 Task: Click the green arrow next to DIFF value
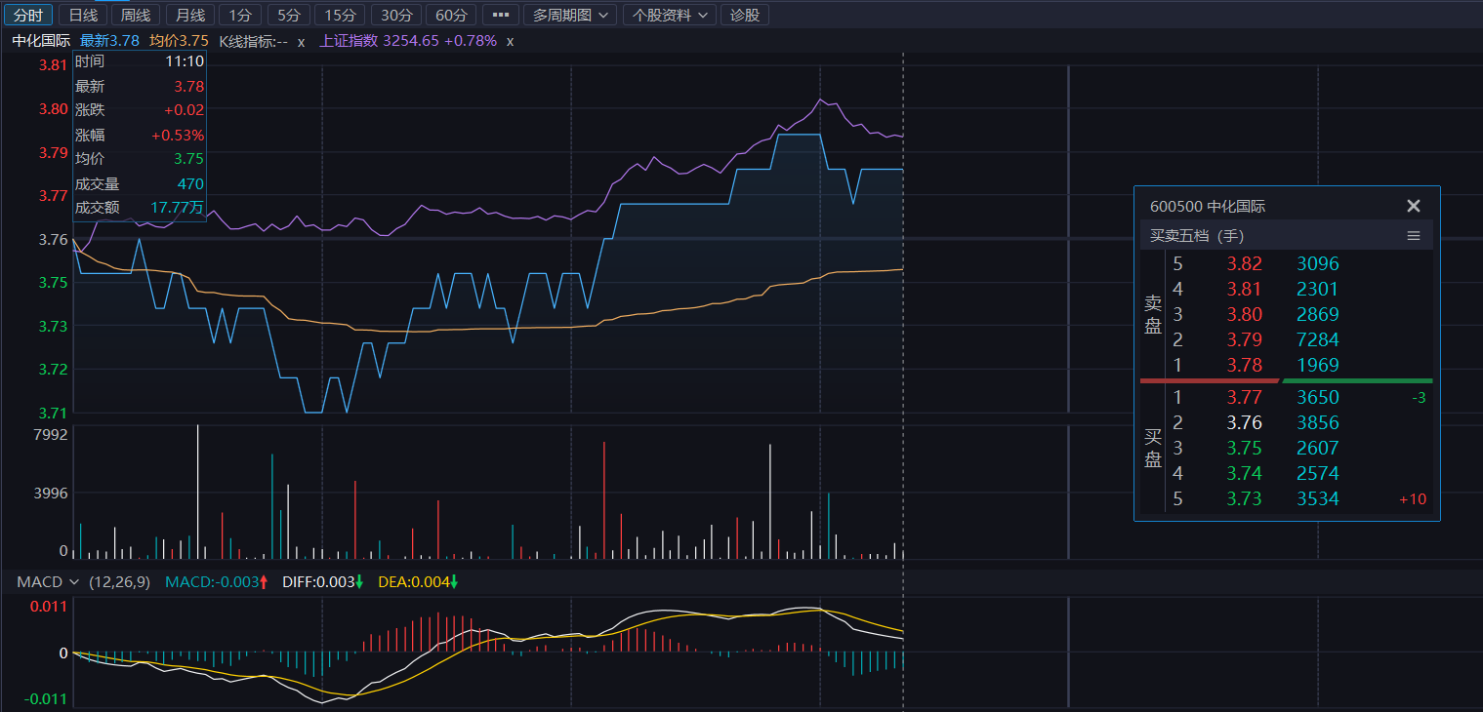point(359,582)
